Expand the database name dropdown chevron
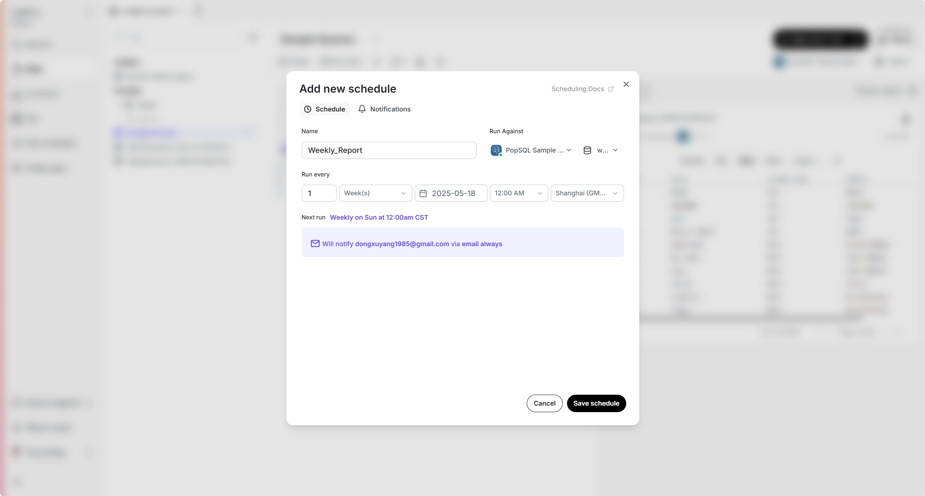Image resolution: width=925 pixels, height=496 pixels. click(x=615, y=150)
